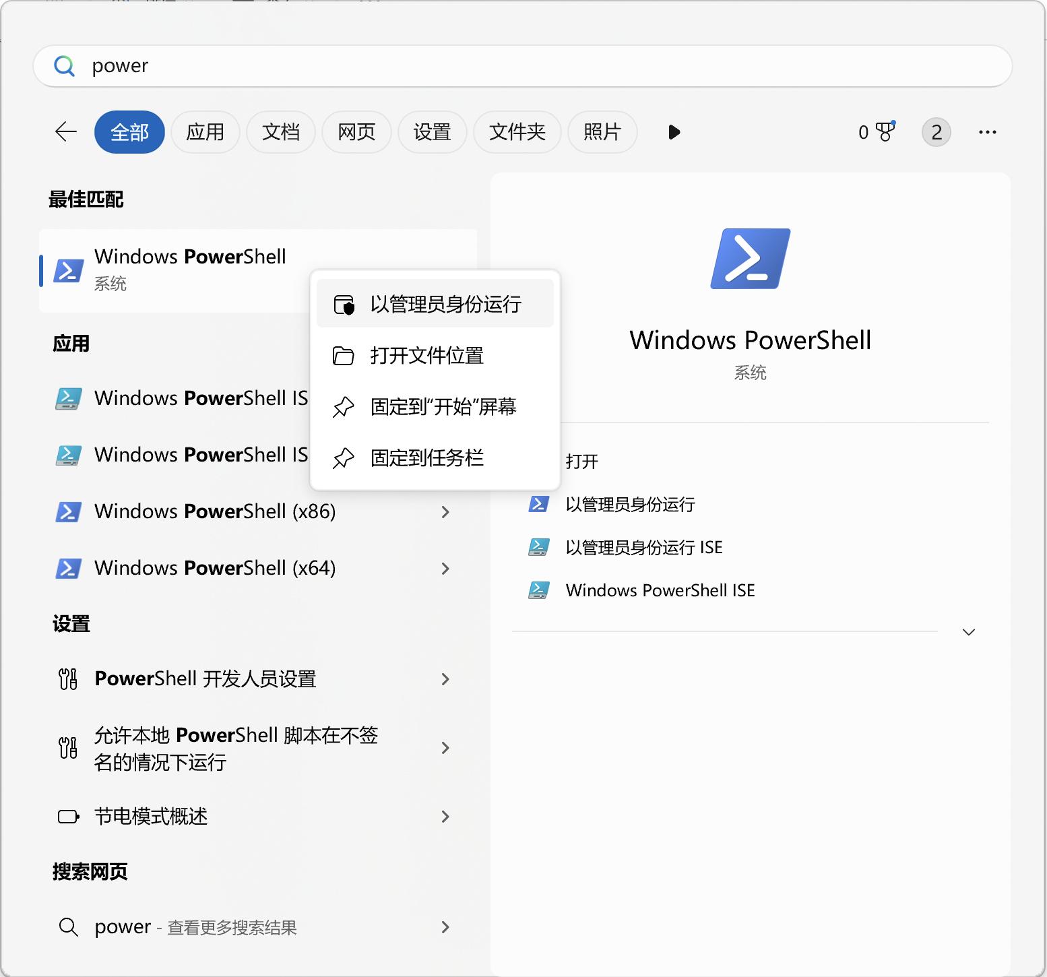This screenshot has height=977, width=1047.
Task: Click the large PowerShell icon in details pane
Action: [751, 259]
